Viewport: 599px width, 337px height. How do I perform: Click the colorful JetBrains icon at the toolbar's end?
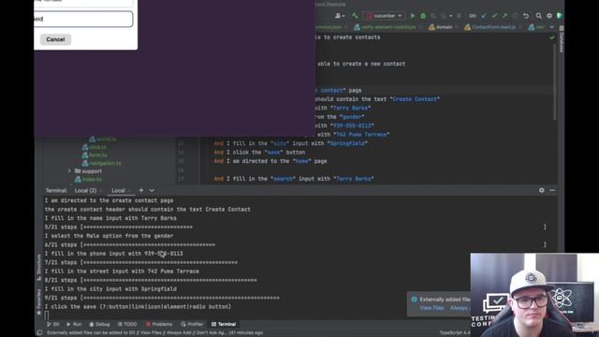[560, 16]
